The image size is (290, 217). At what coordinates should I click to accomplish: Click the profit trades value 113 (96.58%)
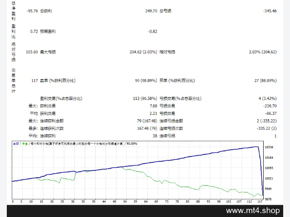[x=145, y=99]
